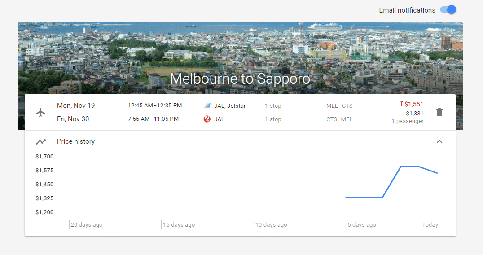Click the $1,700 axis label
The image size is (483, 255).
[x=44, y=156]
